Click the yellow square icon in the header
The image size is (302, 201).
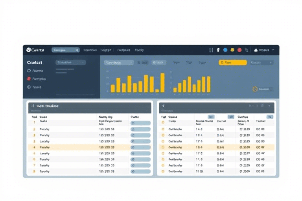pos(232,50)
